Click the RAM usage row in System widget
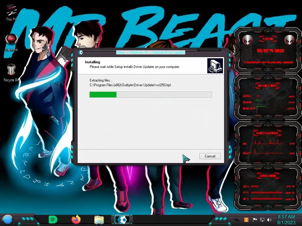The width and height of the screenshot is (302, 226). coord(269,102)
